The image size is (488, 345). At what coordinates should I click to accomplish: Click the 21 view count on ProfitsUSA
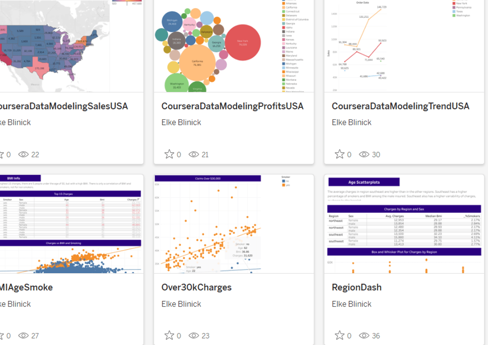tap(205, 155)
